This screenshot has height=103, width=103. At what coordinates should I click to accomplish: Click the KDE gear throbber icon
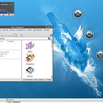click(x=51, y=35)
